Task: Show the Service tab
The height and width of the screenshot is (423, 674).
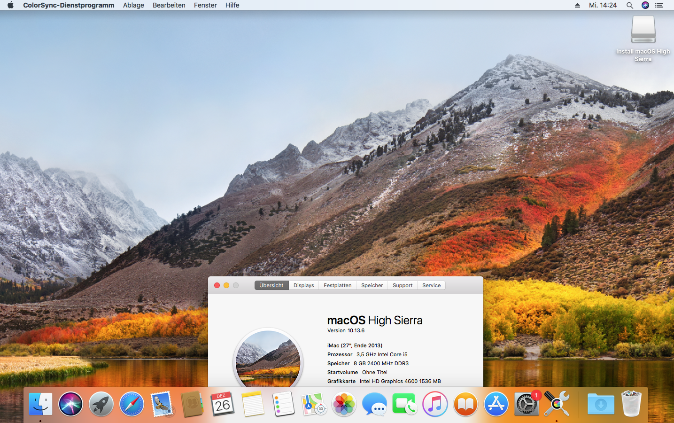Action: (x=432, y=285)
